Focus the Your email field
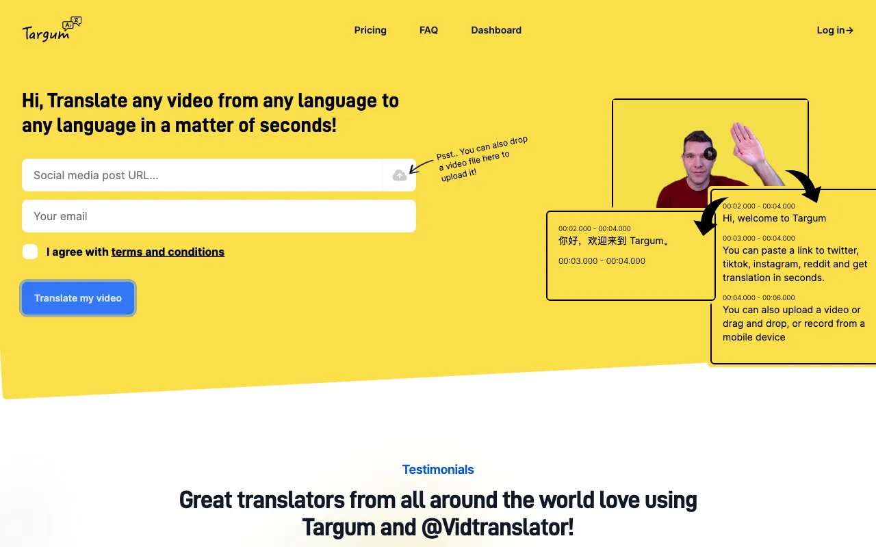Image resolution: width=876 pixels, height=547 pixels. click(219, 216)
